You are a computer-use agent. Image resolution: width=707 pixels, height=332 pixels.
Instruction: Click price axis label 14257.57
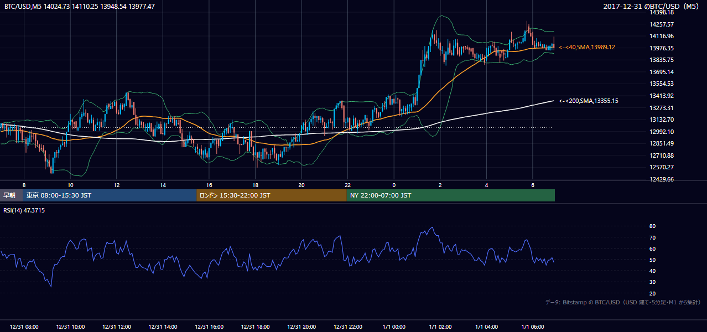point(662,24)
